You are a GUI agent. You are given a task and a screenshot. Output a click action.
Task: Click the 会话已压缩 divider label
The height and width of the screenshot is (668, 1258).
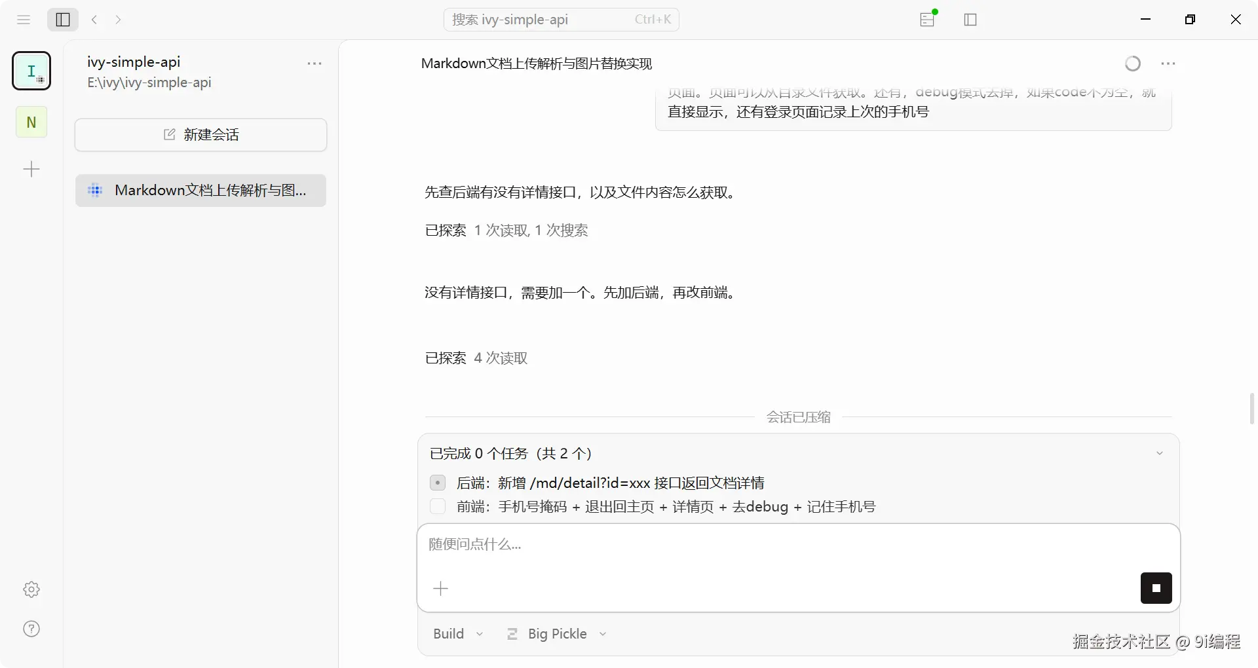[799, 417]
